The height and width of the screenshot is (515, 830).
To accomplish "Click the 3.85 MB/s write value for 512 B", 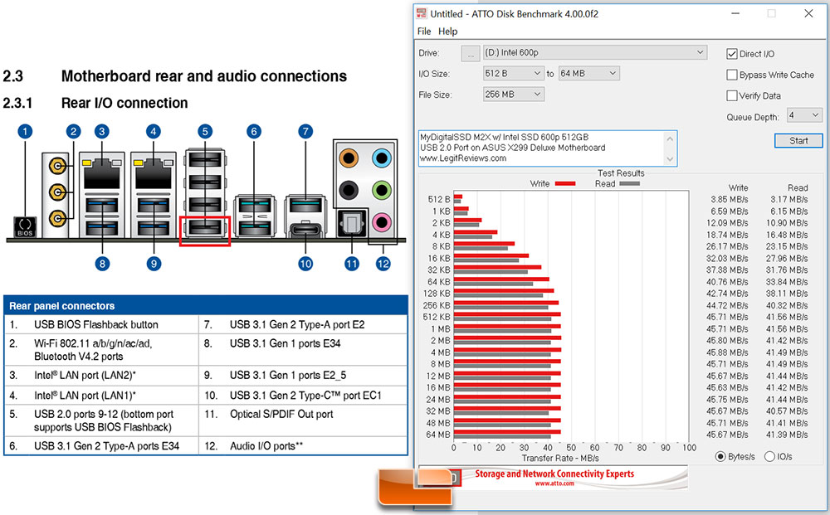I will [x=730, y=199].
